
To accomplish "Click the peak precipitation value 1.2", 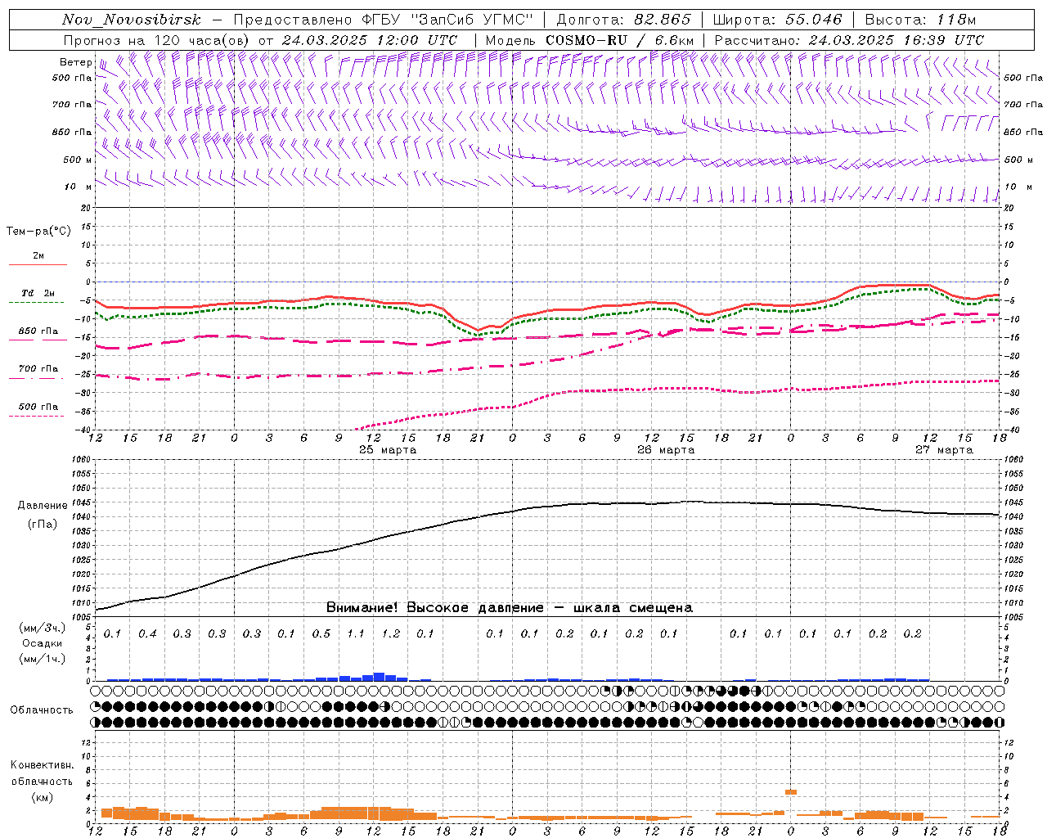I will coord(391,633).
